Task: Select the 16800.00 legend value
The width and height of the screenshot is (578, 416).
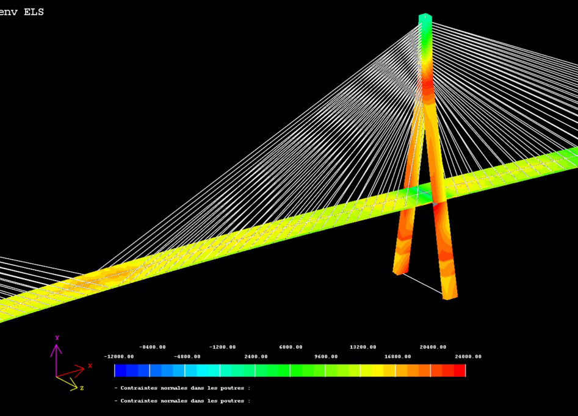Action: pyautogui.click(x=397, y=357)
